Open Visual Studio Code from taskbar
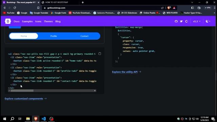The height and width of the screenshot is (122, 217). 44,119
